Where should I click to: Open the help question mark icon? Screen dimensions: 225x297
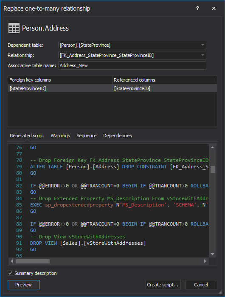(197, 8)
